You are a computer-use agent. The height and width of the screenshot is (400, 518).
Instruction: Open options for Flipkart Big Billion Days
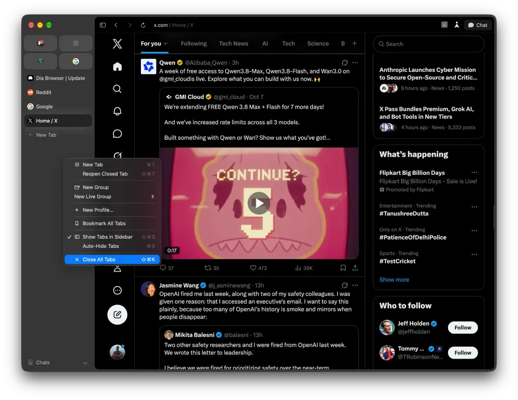(474, 172)
